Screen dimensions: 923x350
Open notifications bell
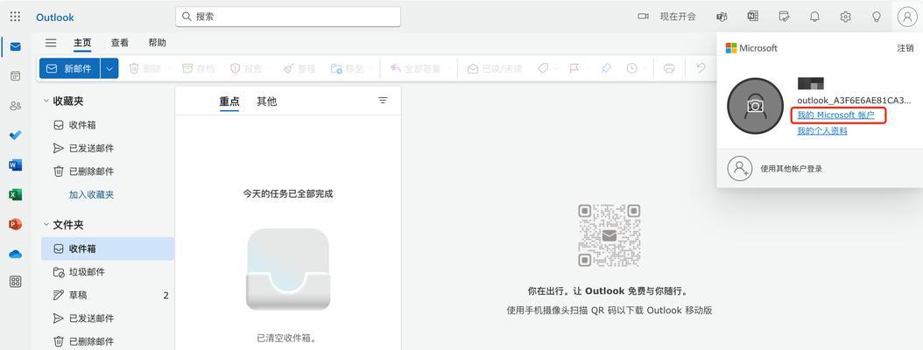tap(814, 17)
